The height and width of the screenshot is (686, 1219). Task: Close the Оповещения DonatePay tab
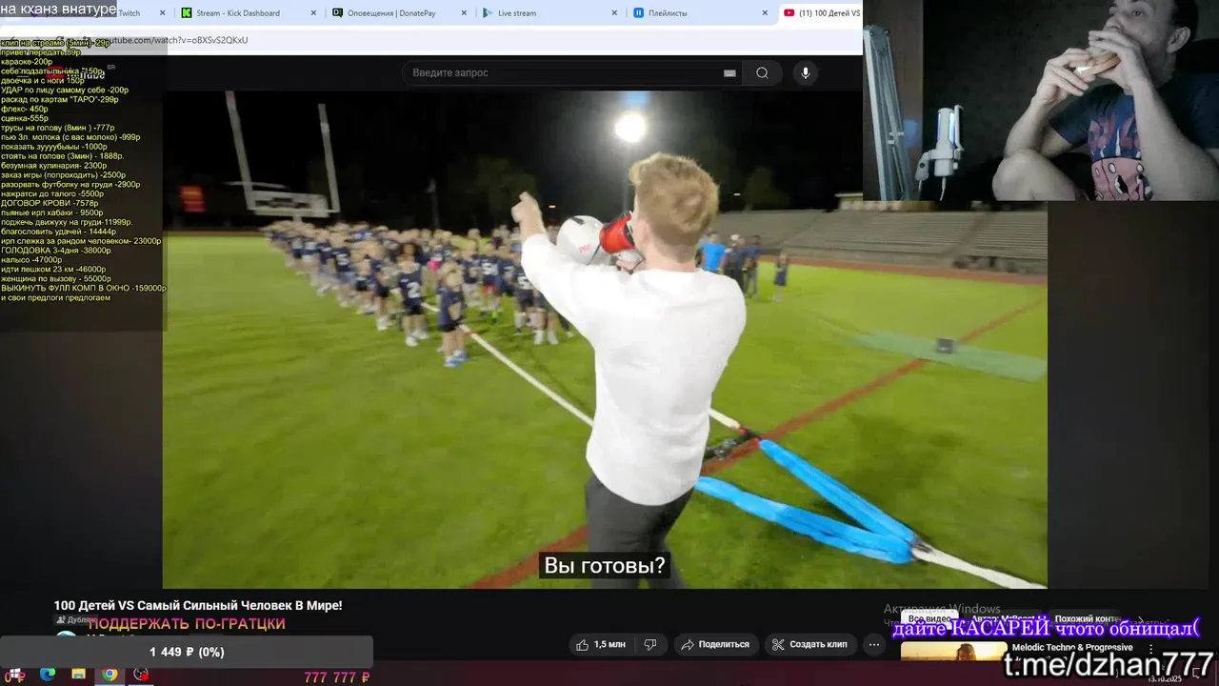coord(464,13)
